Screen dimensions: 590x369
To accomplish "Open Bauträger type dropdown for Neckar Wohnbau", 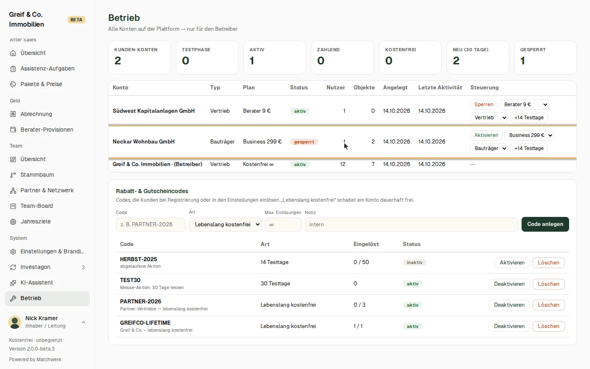I will pos(489,148).
